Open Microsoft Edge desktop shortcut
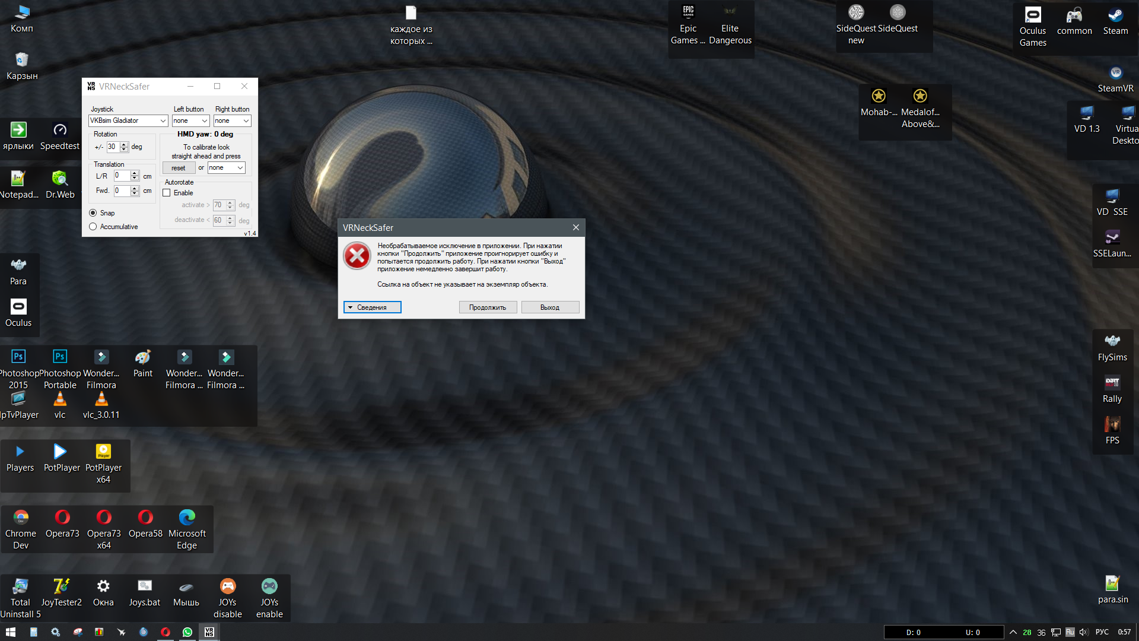Screen dimensions: 1139x641 tap(187, 529)
